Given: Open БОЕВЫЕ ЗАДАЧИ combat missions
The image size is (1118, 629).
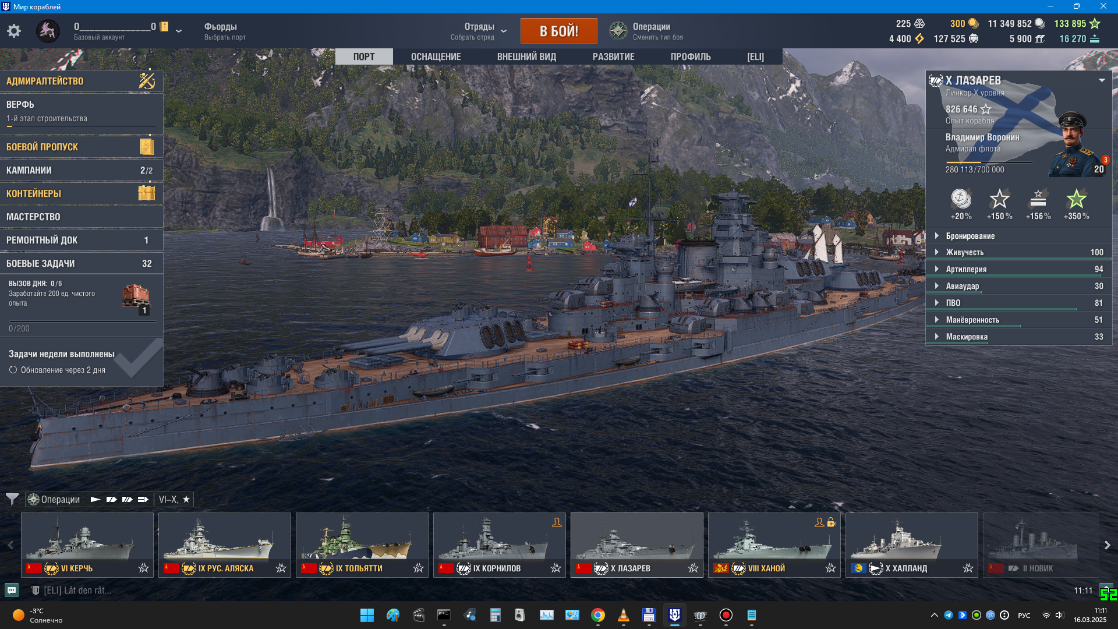Looking at the screenshot, I should pos(82,263).
